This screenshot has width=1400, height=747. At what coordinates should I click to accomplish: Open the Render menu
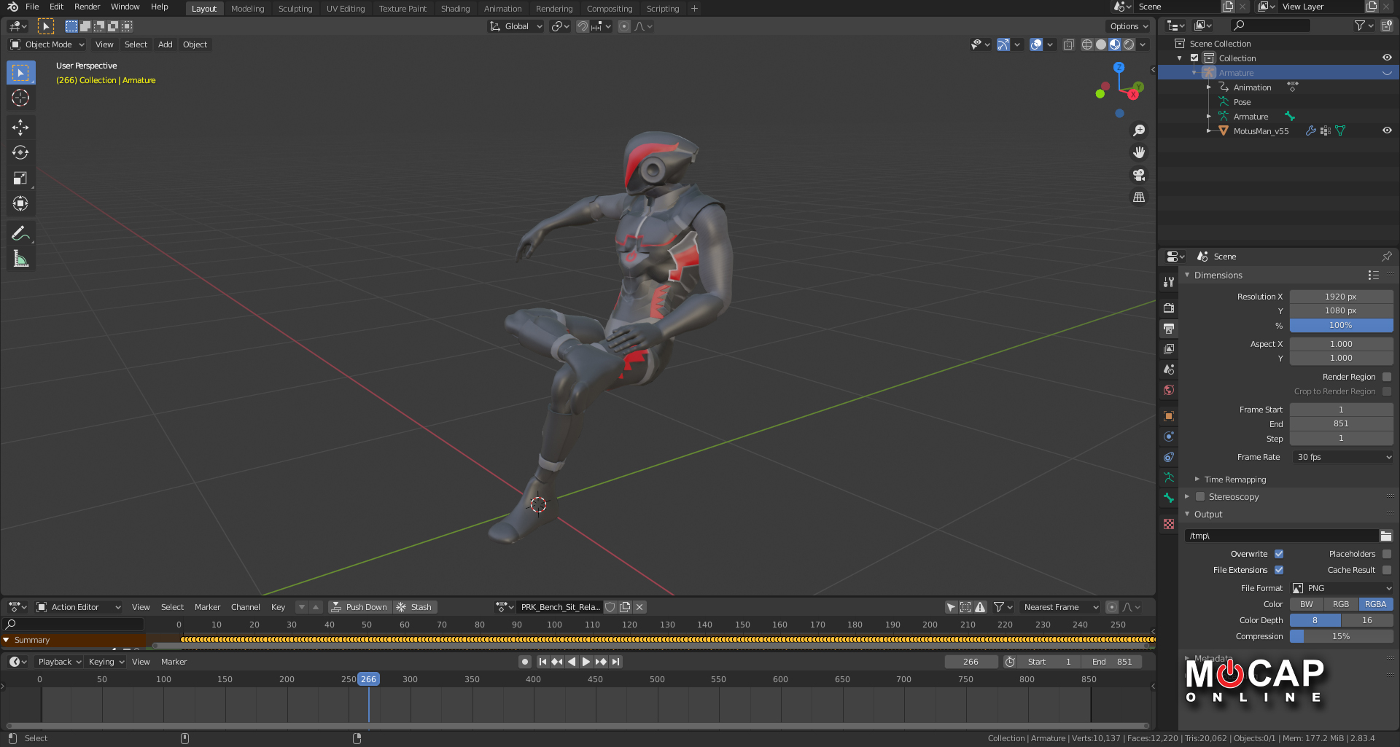pos(87,7)
